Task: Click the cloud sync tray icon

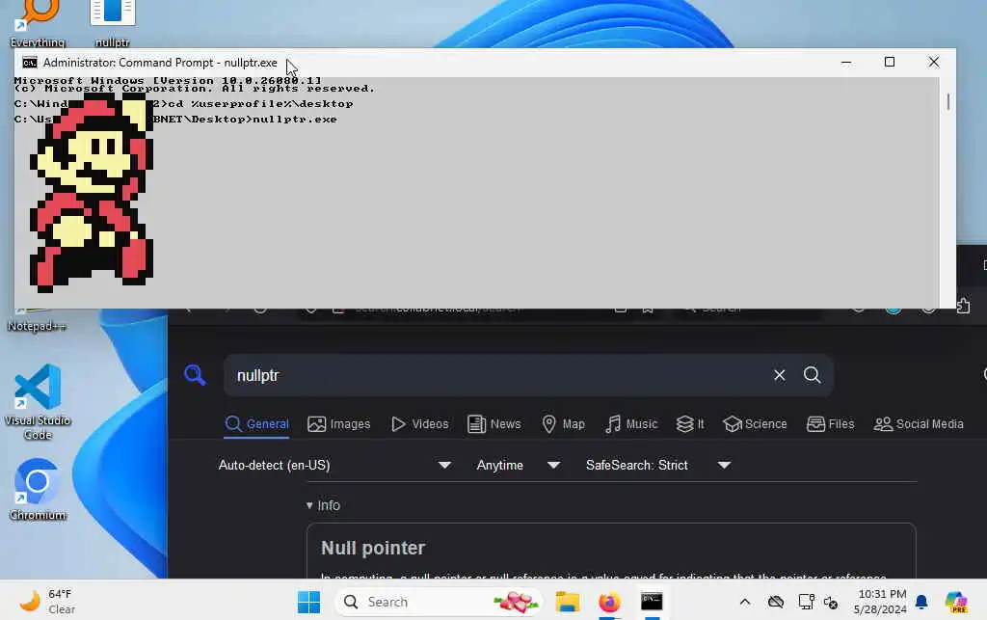Action: [776, 603]
